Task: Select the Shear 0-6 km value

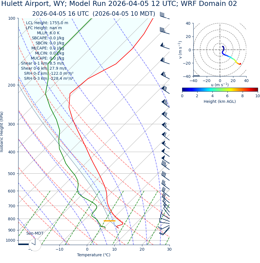Action: tap(44, 68)
